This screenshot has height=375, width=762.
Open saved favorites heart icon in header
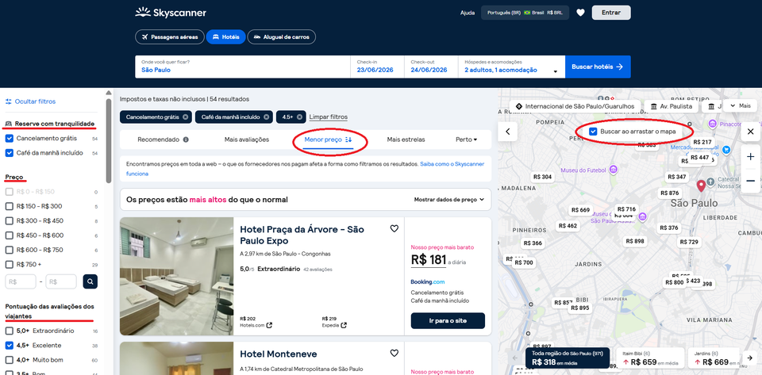(580, 13)
